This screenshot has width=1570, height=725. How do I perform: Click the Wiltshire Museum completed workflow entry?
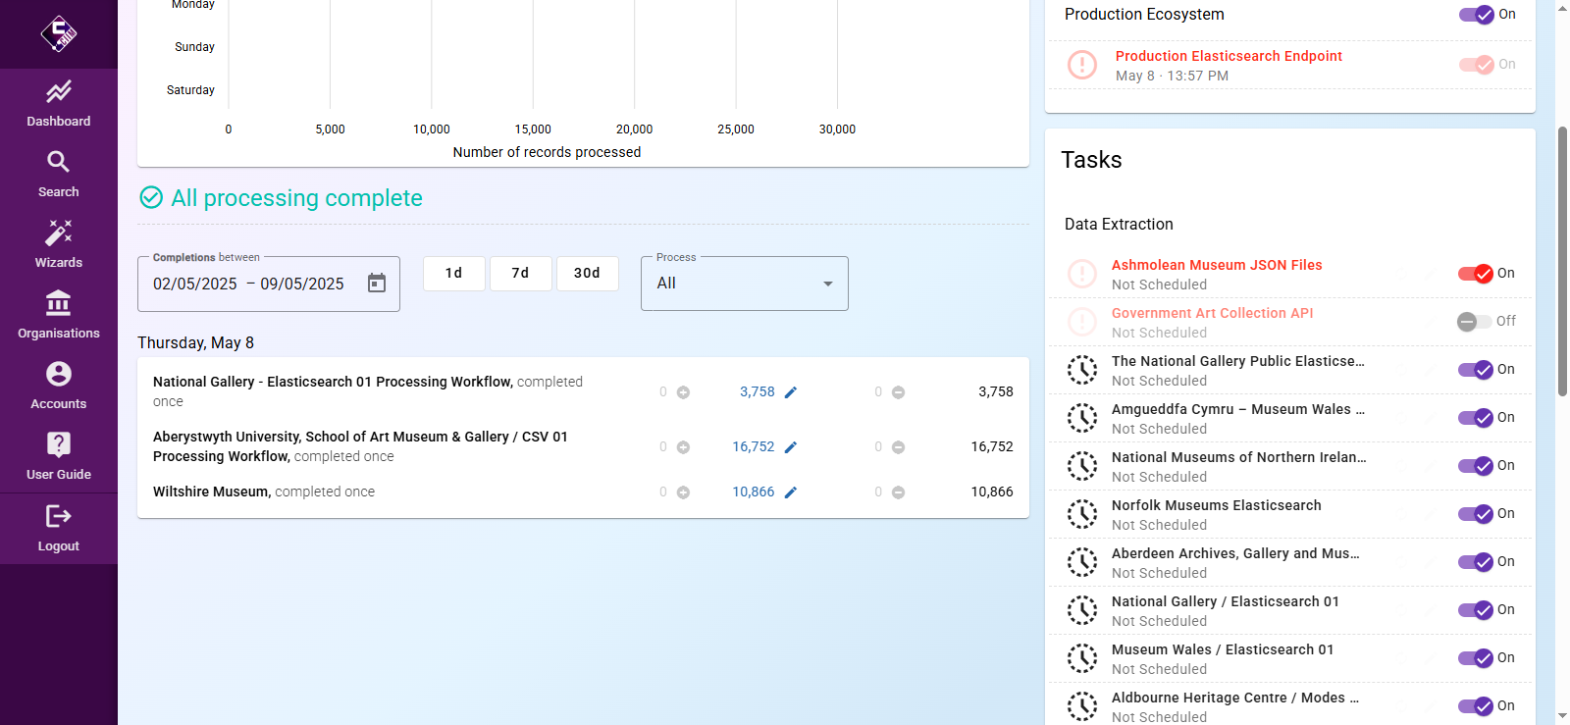pyautogui.click(x=264, y=492)
